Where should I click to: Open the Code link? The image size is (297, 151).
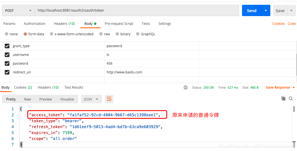point(292,24)
